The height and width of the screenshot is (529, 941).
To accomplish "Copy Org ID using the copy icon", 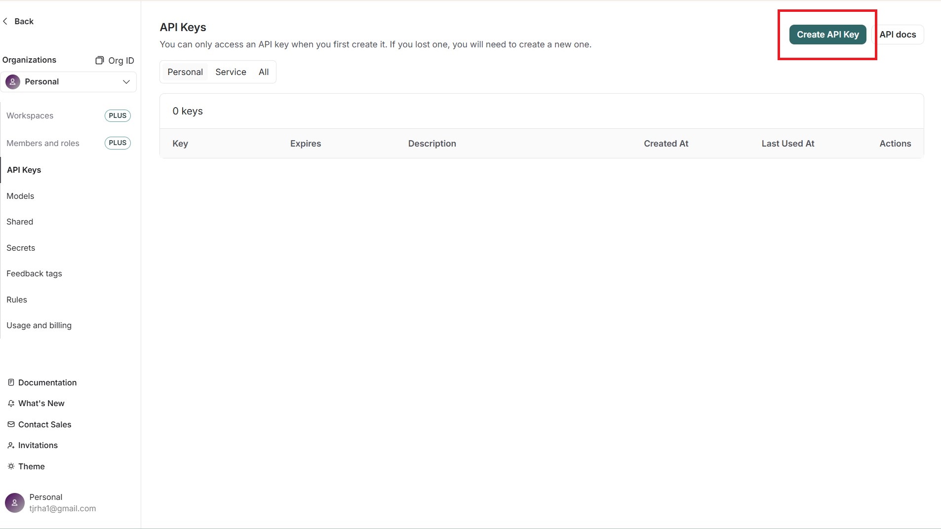I will pyautogui.click(x=99, y=60).
